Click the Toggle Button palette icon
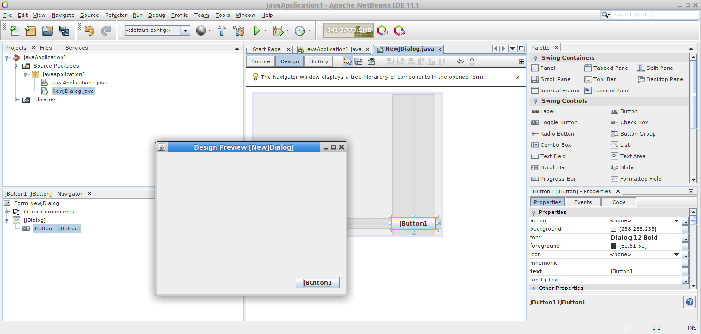Screen dimensions: 701x334 point(535,122)
